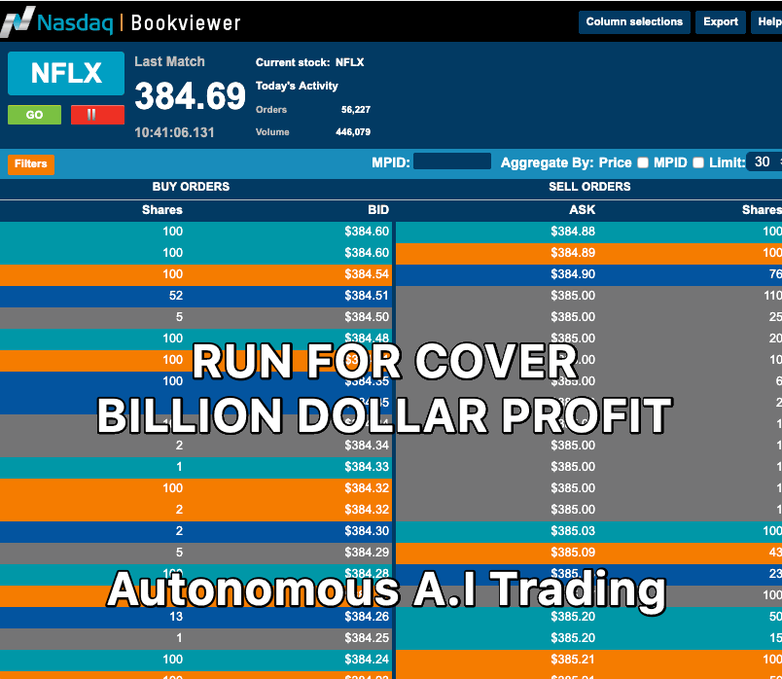This screenshot has height=679, width=782.
Task: Open Column selections
Action: (x=634, y=22)
